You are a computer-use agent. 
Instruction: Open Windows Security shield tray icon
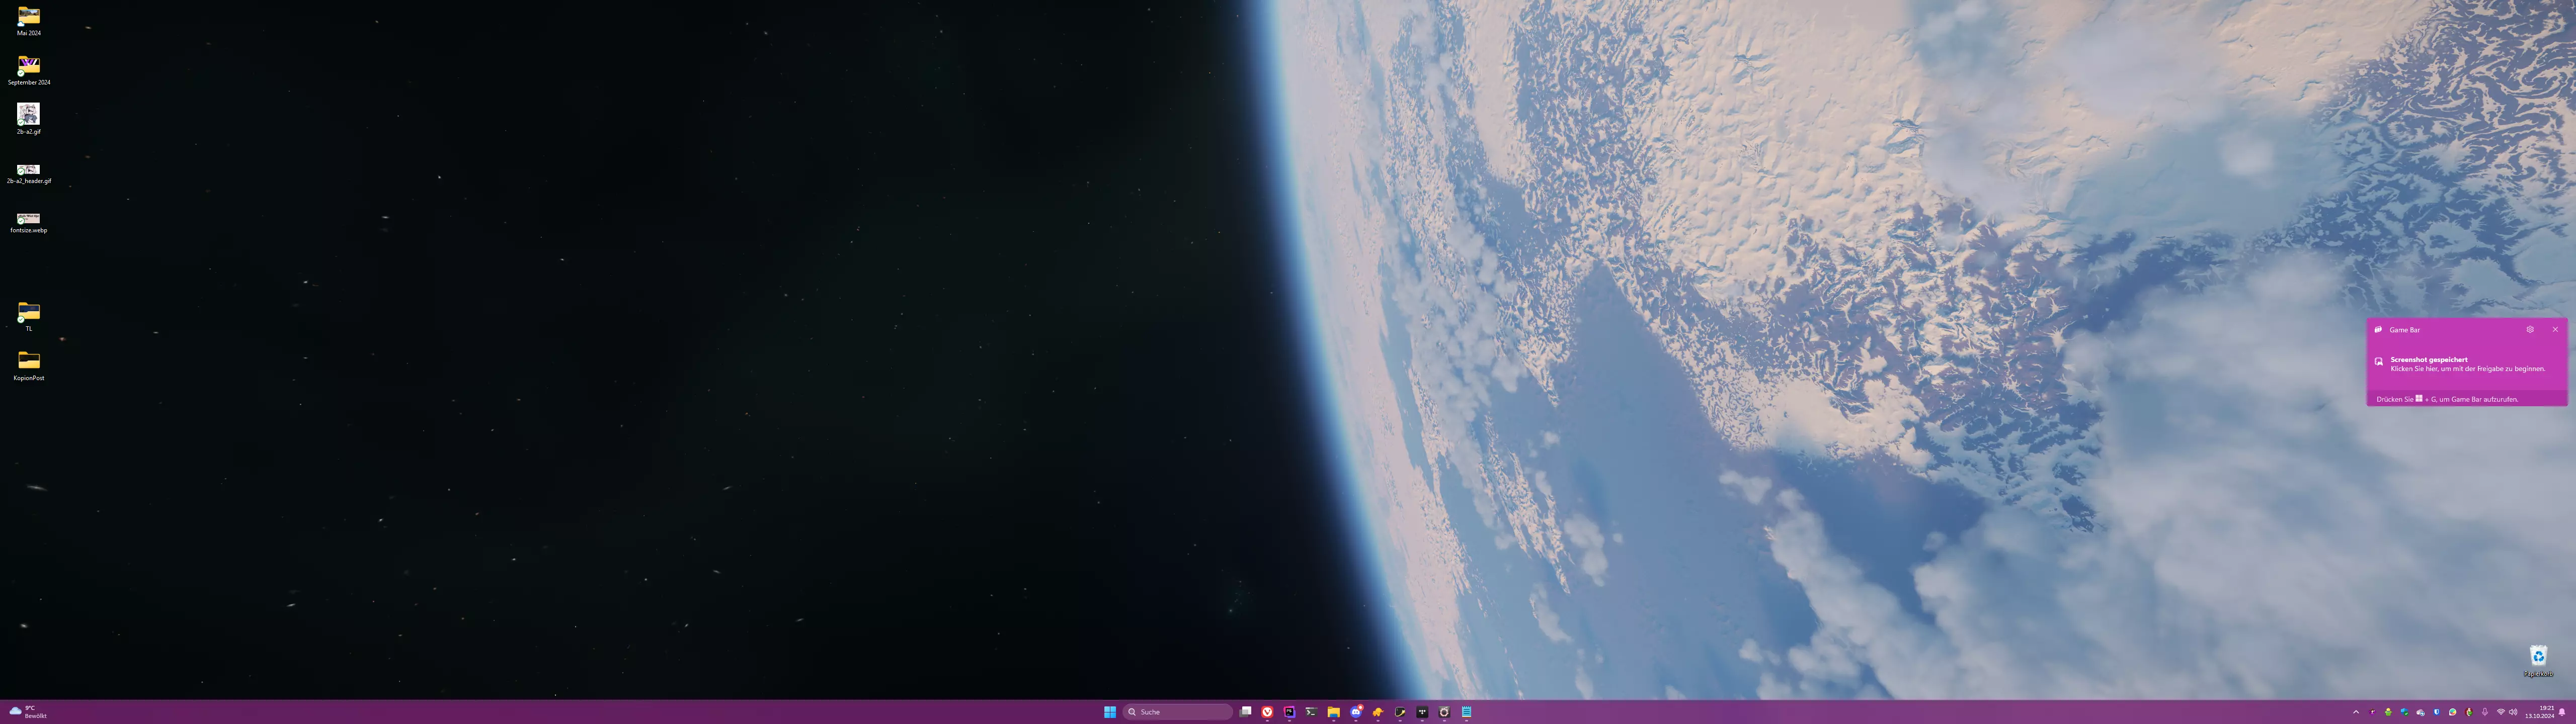point(2405,712)
